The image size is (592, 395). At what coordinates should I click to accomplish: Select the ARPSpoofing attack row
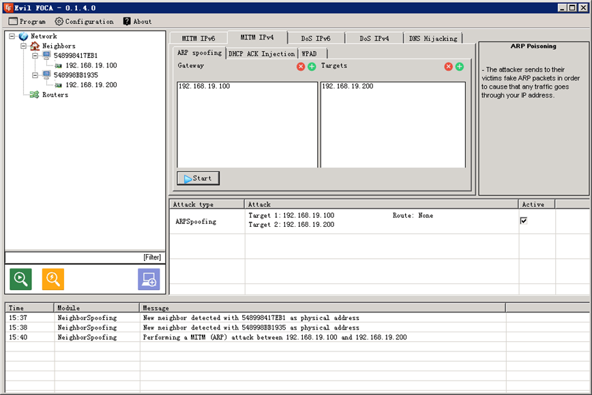pyautogui.click(x=379, y=221)
